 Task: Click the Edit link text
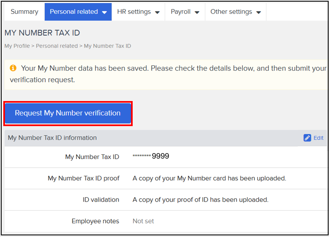tap(318, 138)
